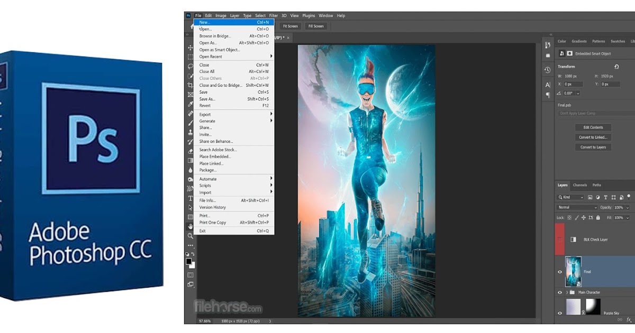This screenshot has height=333, width=635.
Task: Click the red BLK Check Layer color tag
Action: [560, 239]
